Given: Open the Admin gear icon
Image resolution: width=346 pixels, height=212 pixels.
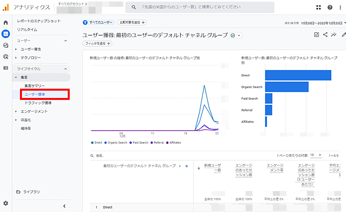Looking at the screenshot, I should pos(6,203).
